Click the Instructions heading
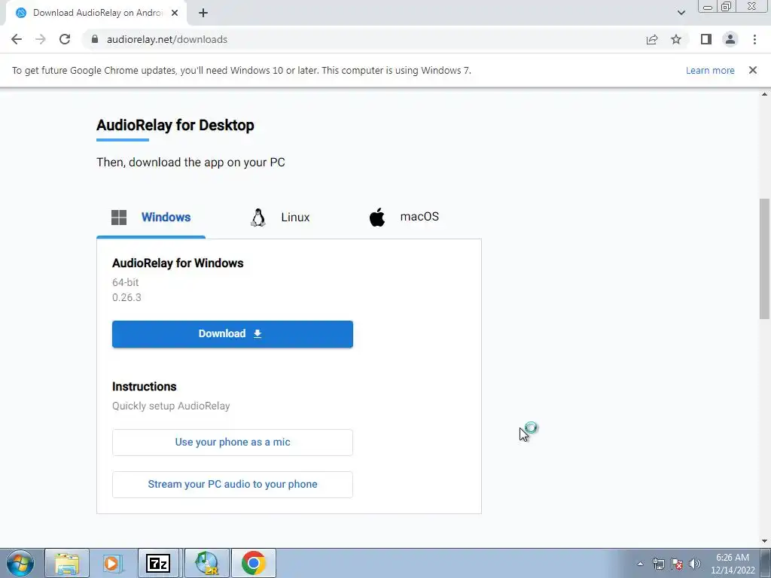Image resolution: width=771 pixels, height=578 pixels. [144, 387]
